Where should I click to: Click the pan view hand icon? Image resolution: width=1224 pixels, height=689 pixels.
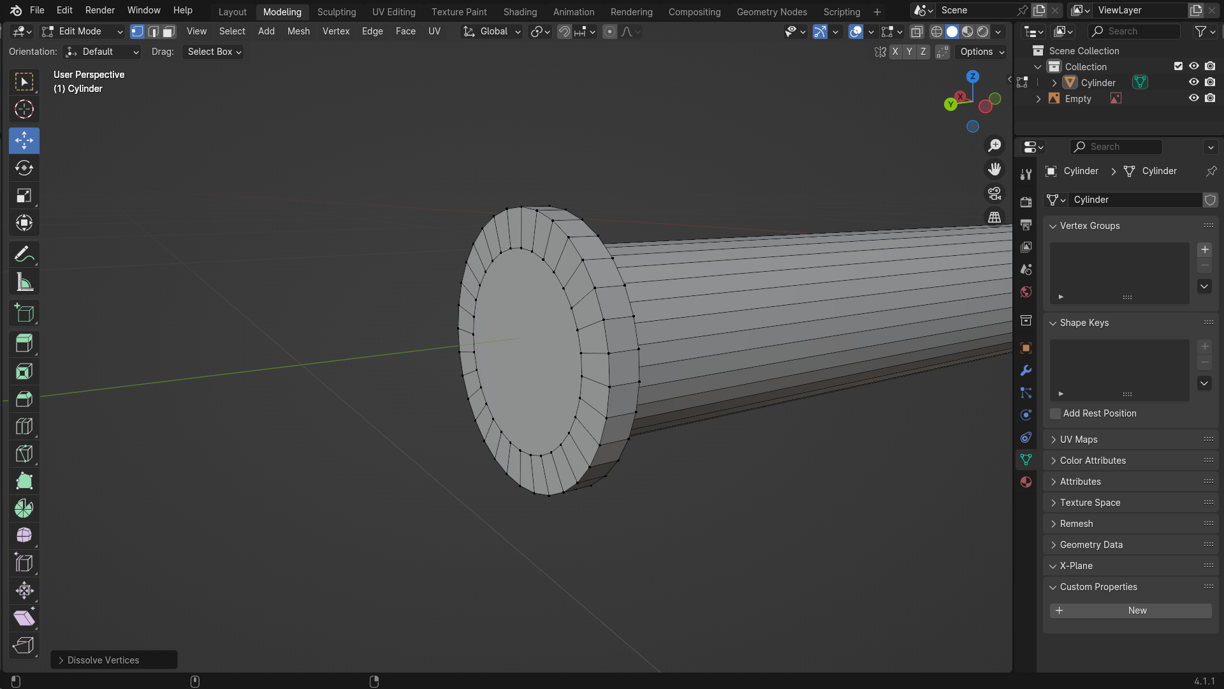point(994,169)
